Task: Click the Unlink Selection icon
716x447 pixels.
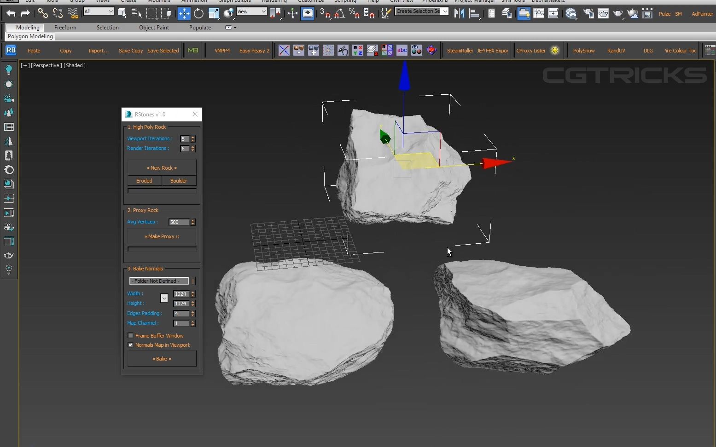Action: tap(58, 13)
